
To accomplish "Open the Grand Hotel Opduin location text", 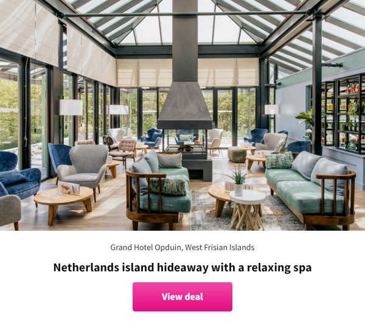I will click(182, 248).
